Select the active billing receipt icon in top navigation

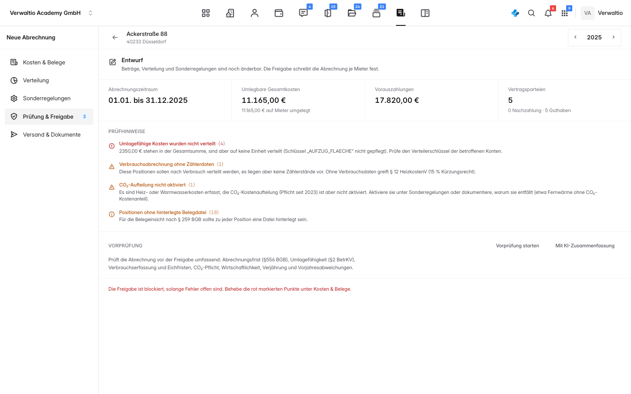pyautogui.click(x=401, y=13)
